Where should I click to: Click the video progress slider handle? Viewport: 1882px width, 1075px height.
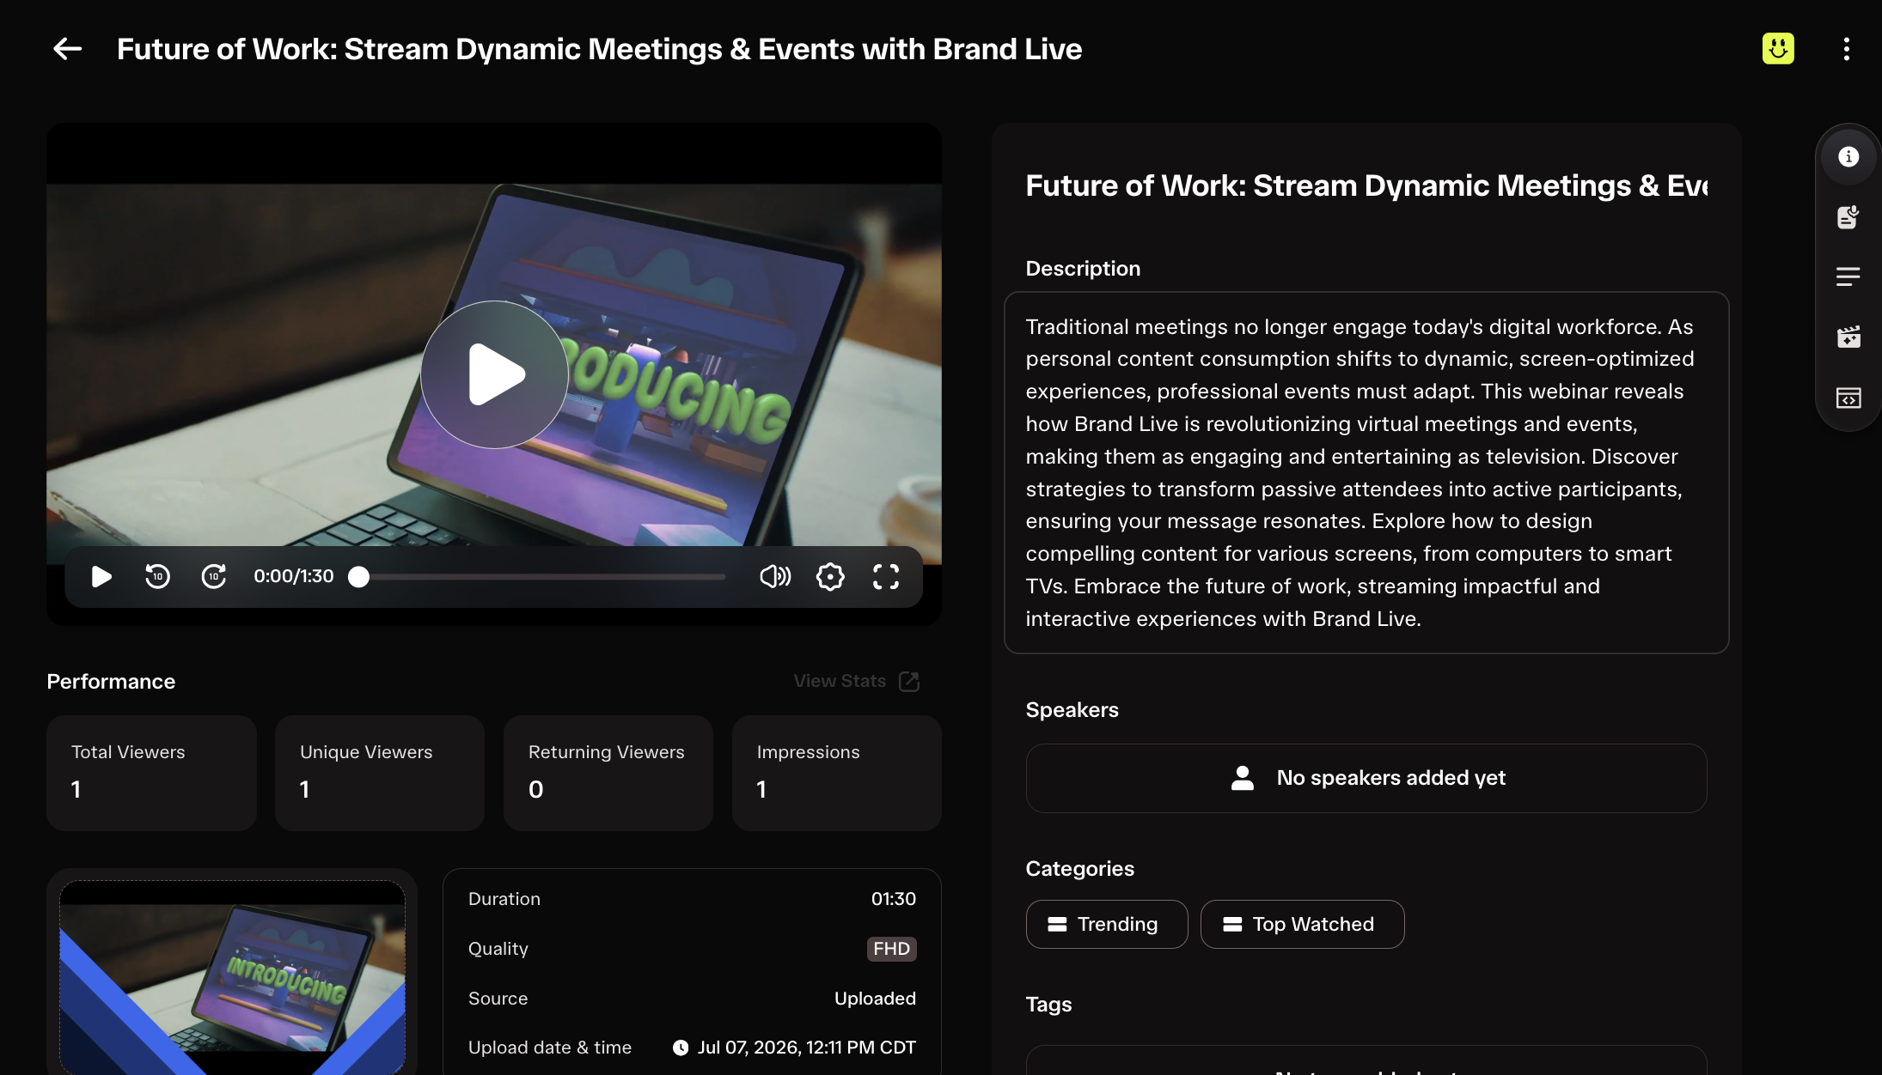tap(358, 577)
